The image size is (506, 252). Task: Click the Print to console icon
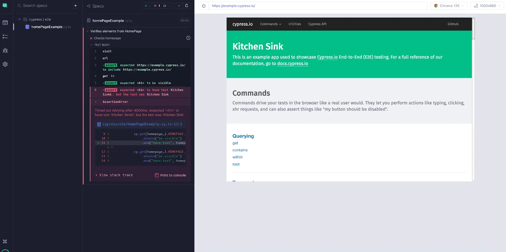(157, 175)
